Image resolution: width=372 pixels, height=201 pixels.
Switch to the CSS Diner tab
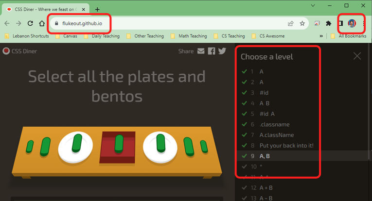(x=44, y=9)
